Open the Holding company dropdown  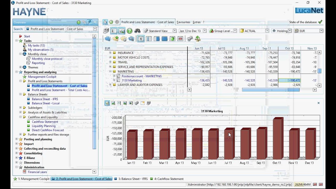coord(290,31)
